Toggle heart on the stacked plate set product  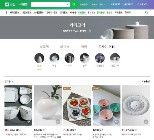pyautogui.click(x=146, y=122)
